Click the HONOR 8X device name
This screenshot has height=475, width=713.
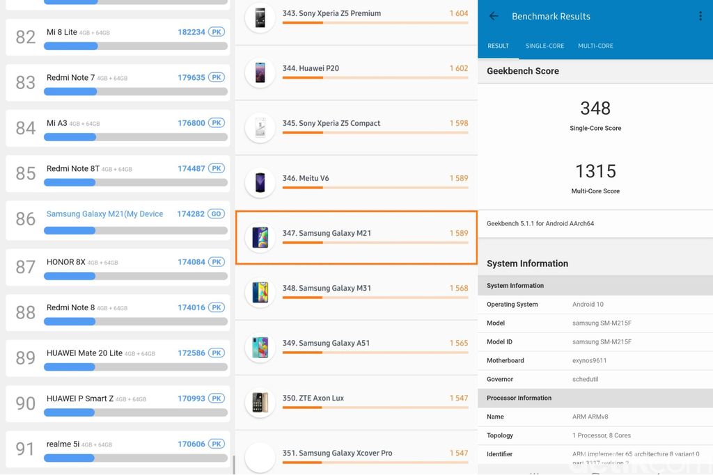coord(66,262)
